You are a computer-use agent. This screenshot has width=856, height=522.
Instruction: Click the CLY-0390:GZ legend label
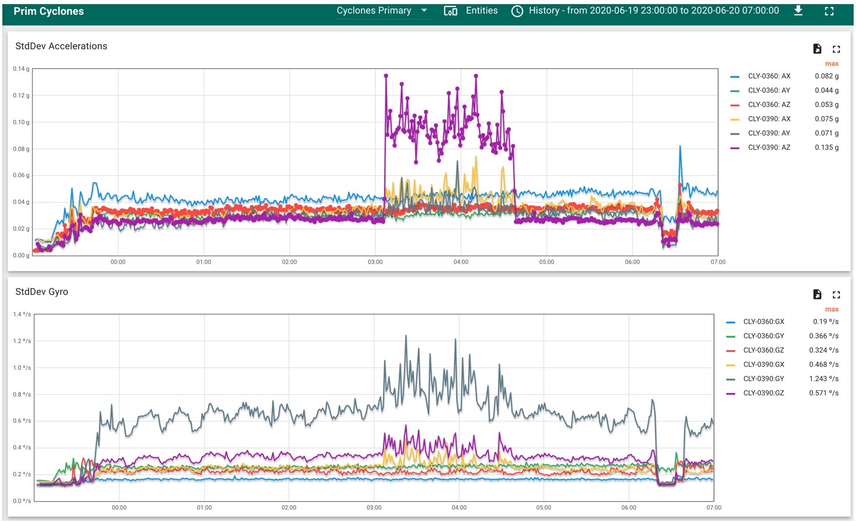pos(764,393)
